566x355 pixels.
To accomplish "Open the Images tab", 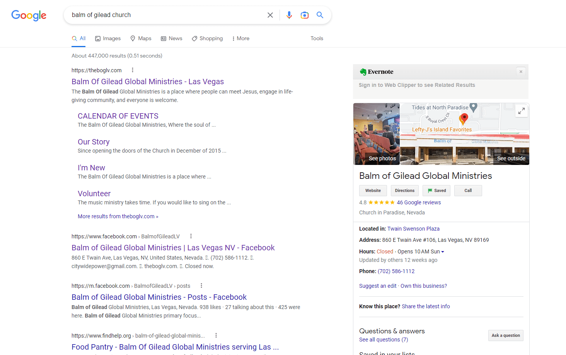I will click(x=108, y=38).
